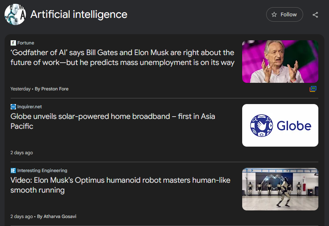
Task: Click the Inquirer.net publisher logo icon
Action: coord(13,107)
